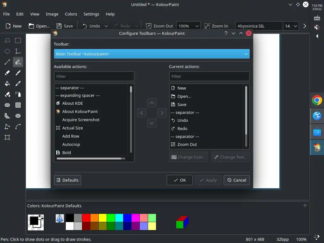Expand the Undo history dropdown arrow
The width and height of the screenshot is (324, 243).
pyautogui.click(x=106, y=26)
